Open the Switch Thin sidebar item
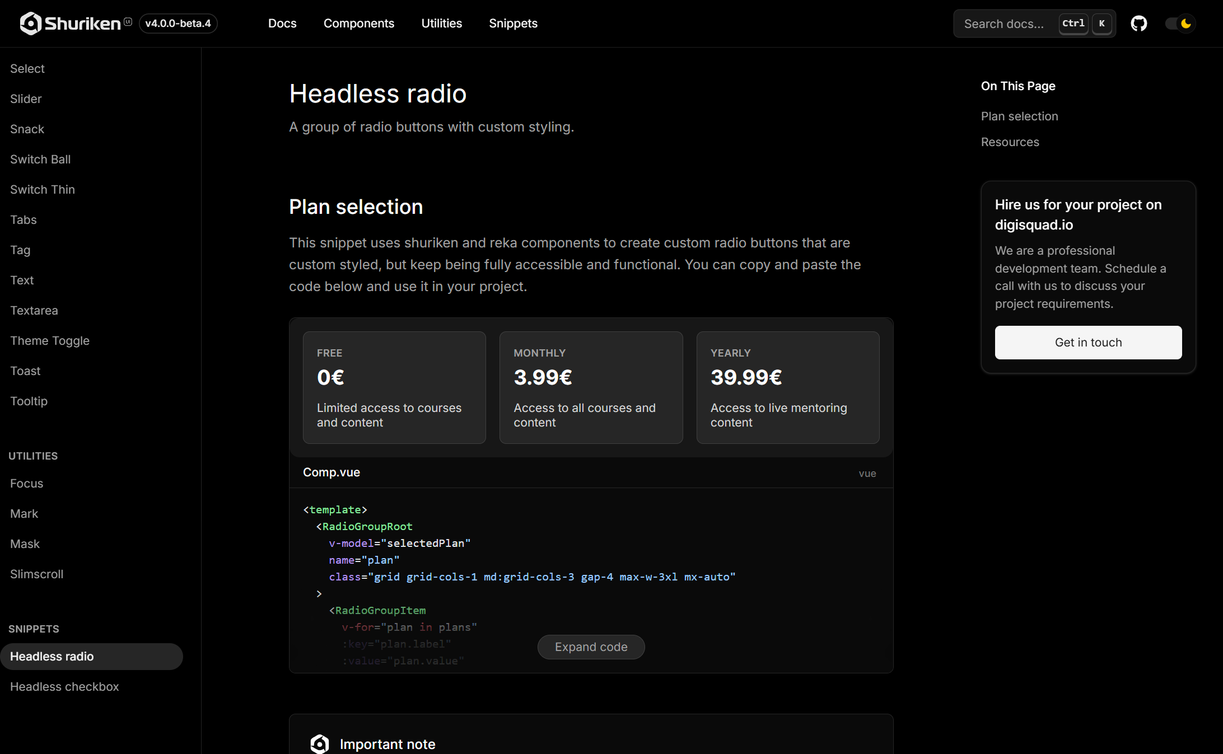Image resolution: width=1223 pixels, height=754 pixels. tap(43, 189)
